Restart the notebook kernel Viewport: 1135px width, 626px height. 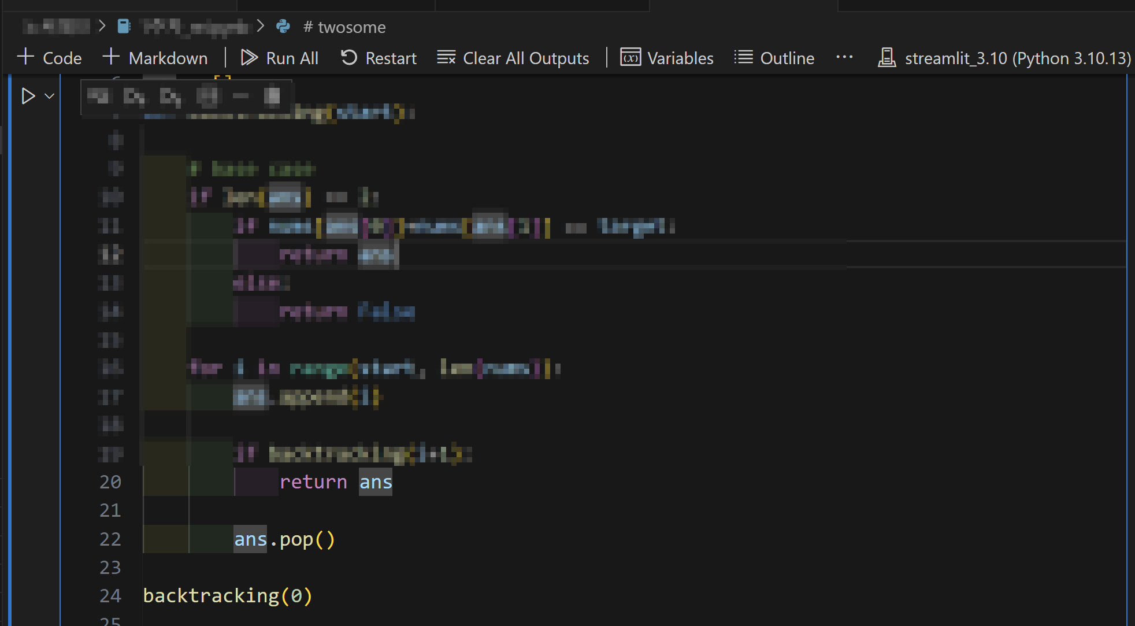pos(379,58)
